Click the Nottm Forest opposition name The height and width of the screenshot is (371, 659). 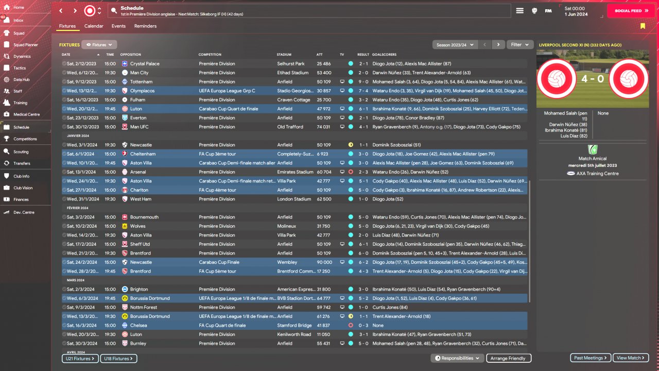pyautogui.click(x=144, y=308)
